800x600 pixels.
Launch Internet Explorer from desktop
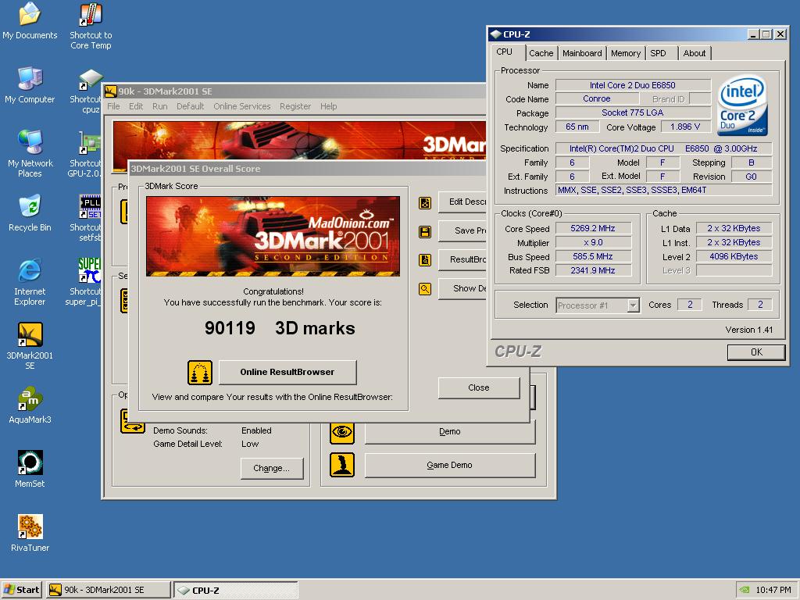tap(30, 282)
